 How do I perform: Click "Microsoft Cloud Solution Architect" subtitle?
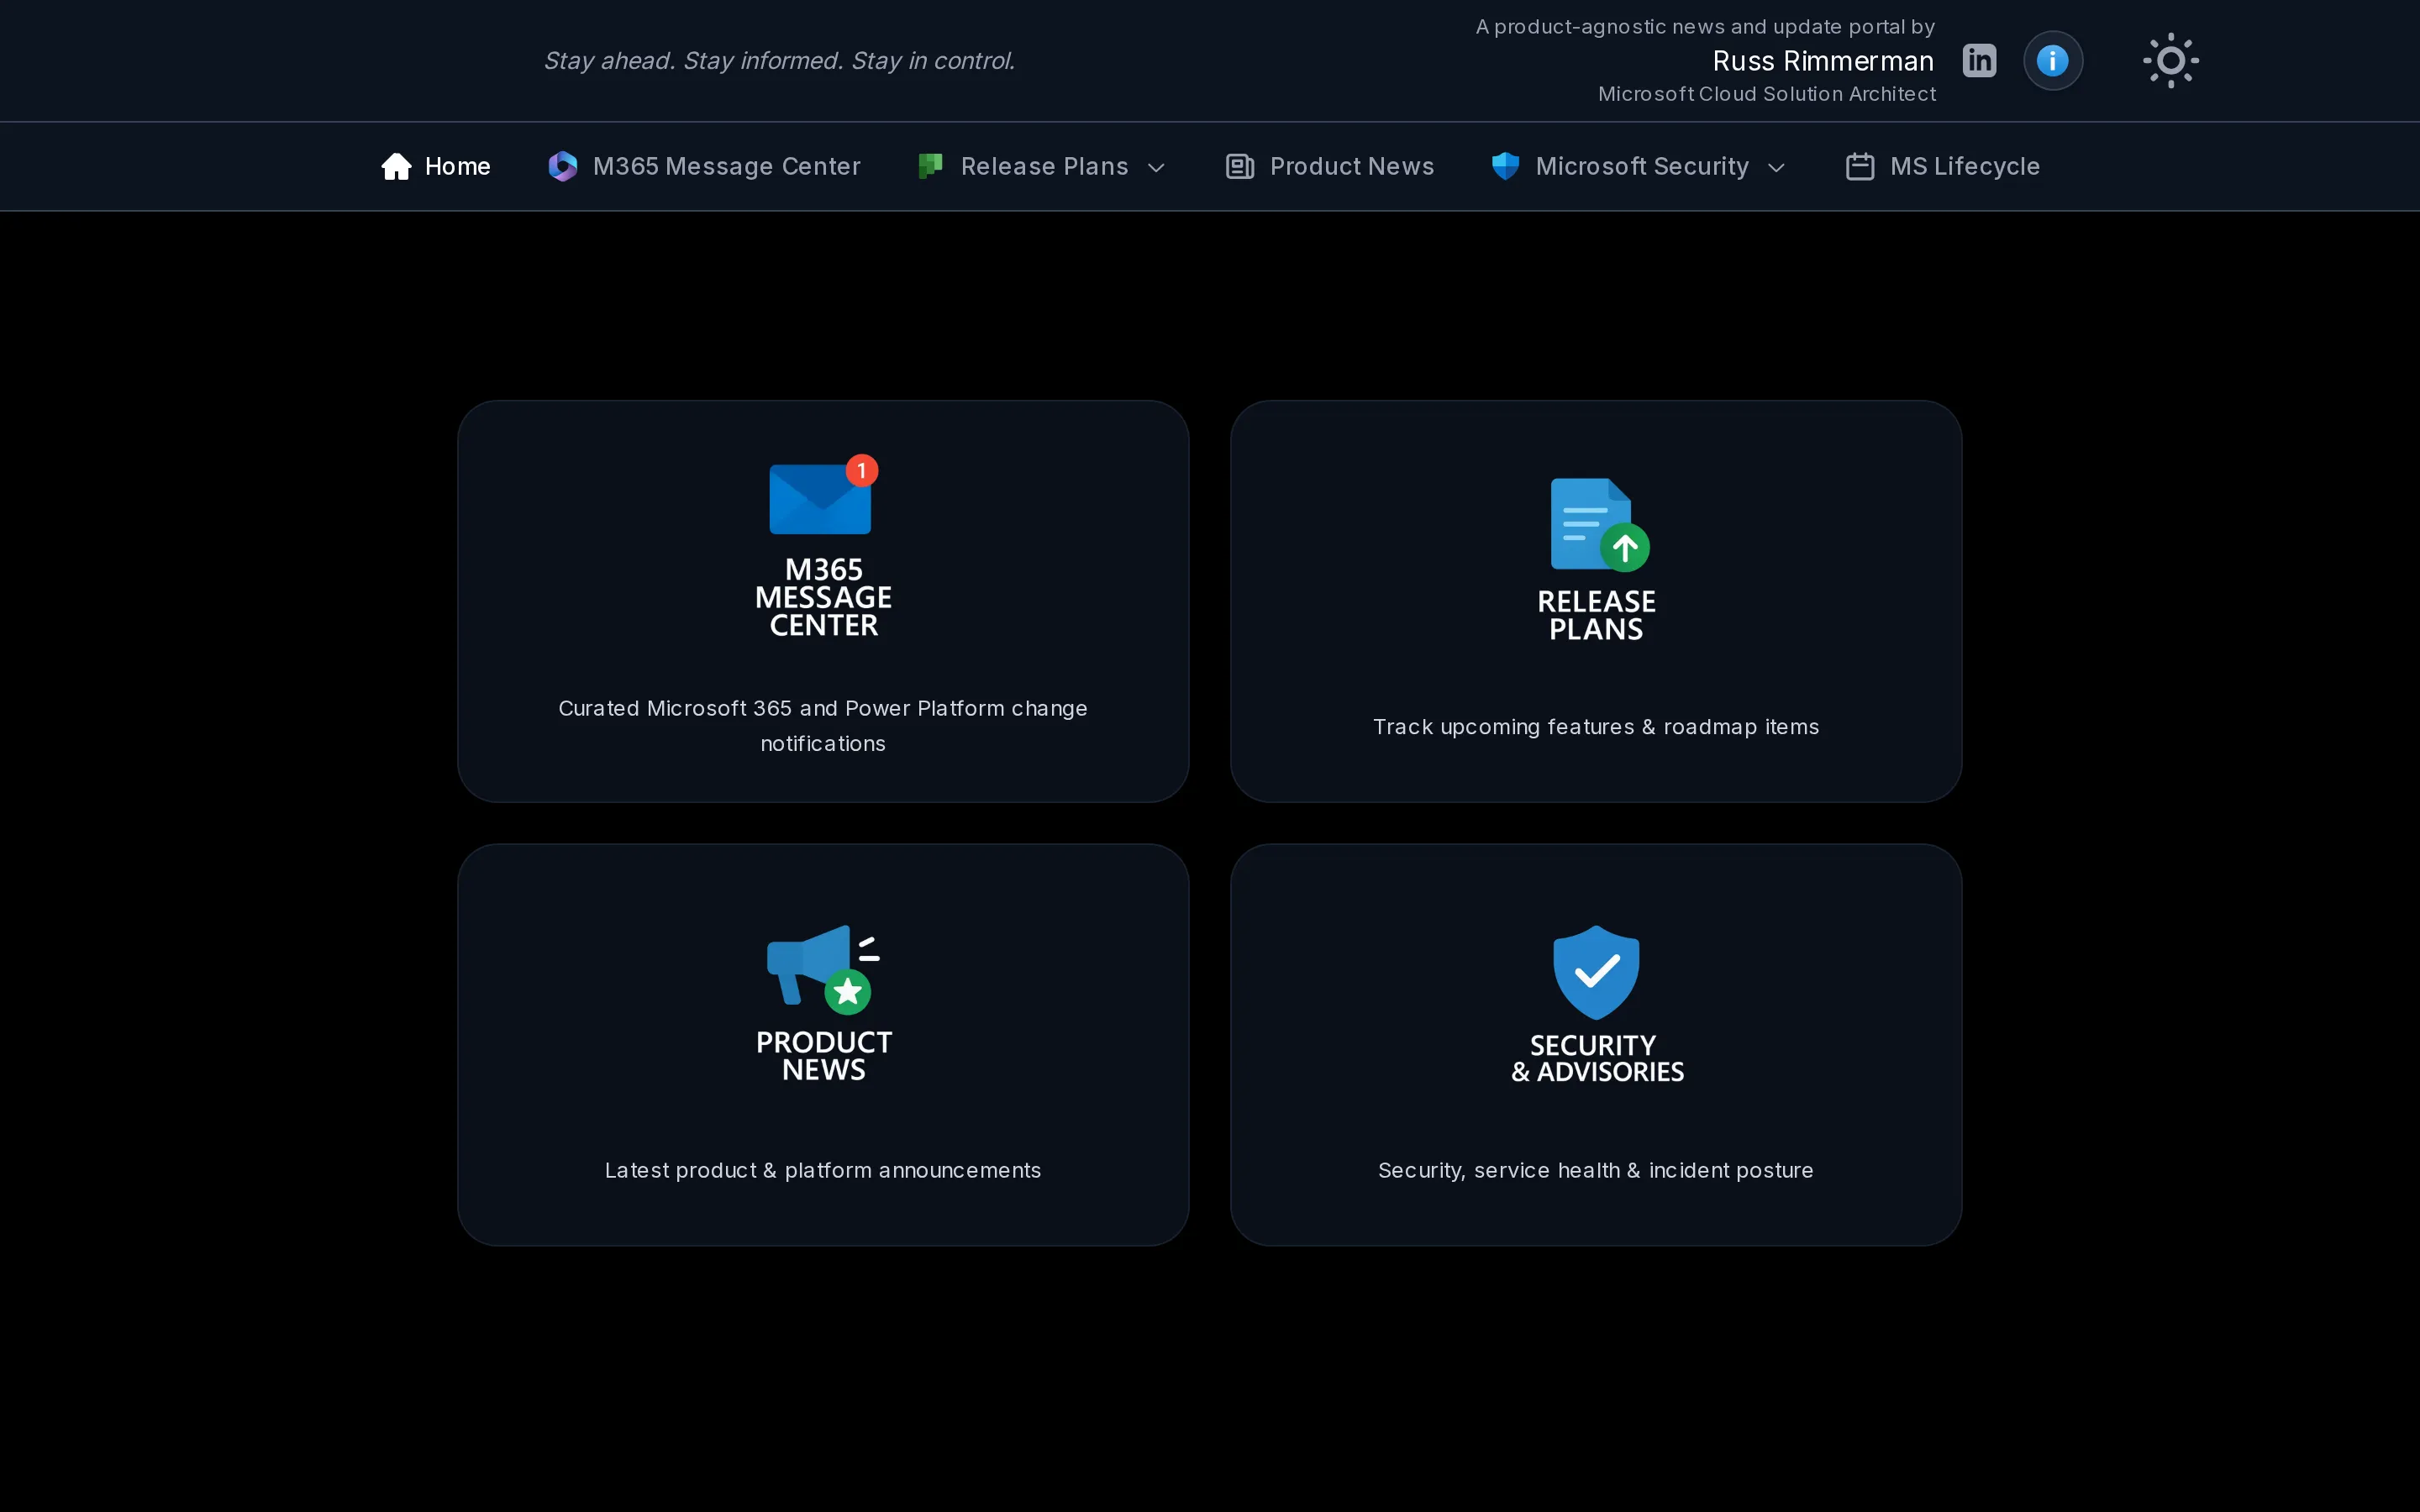[1767, 94]
